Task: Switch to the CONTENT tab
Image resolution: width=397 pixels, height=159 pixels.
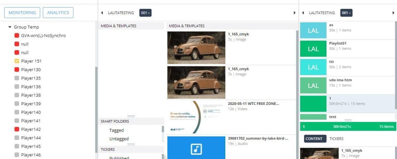Action: (x=315, y=139)
